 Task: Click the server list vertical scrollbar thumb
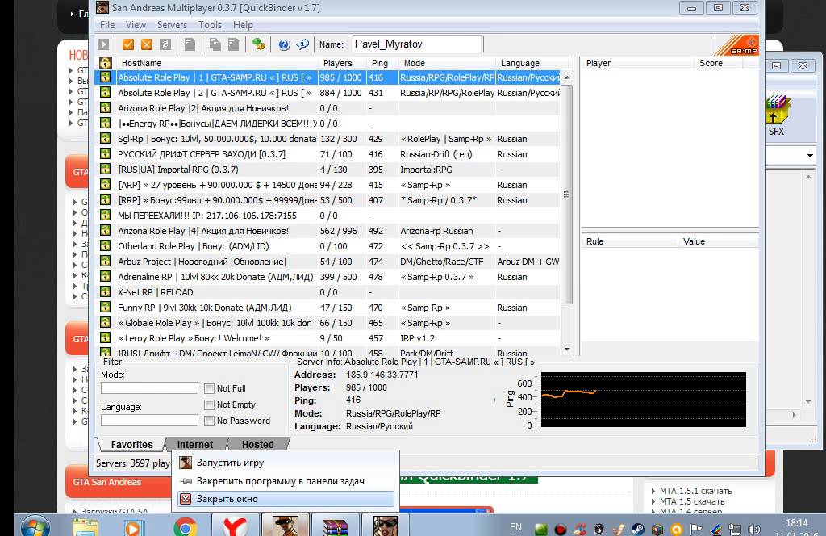tap(567, 194)
